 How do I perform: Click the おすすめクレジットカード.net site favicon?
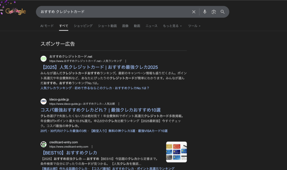point(43,58)
